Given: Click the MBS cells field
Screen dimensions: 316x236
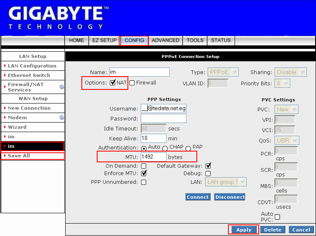Looking at the screenshot, I should click(286, 183).
